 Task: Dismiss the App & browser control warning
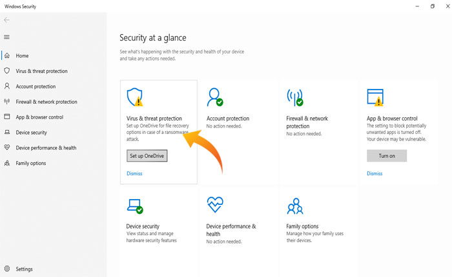(375, 173)
